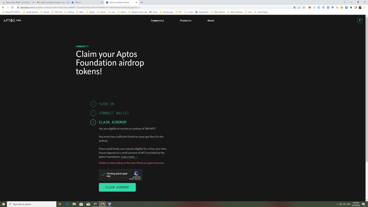Screen dimensions: 368x207
Task: Open Task View on the taskbar
Action: pos(60,204)
